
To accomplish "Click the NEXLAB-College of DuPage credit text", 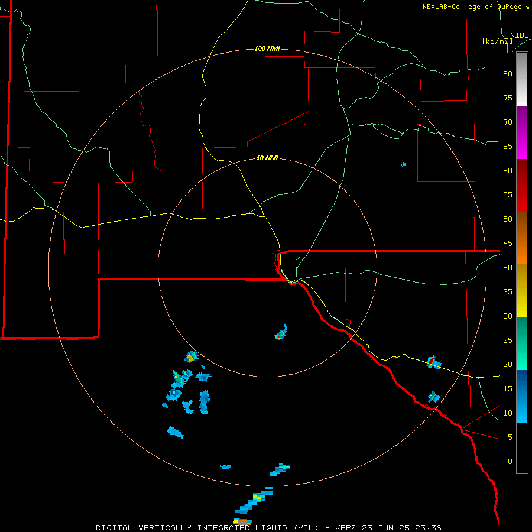I will [x=476, y=7].
